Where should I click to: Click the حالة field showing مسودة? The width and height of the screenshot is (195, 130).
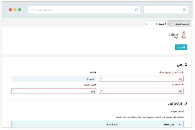[54, 79]
